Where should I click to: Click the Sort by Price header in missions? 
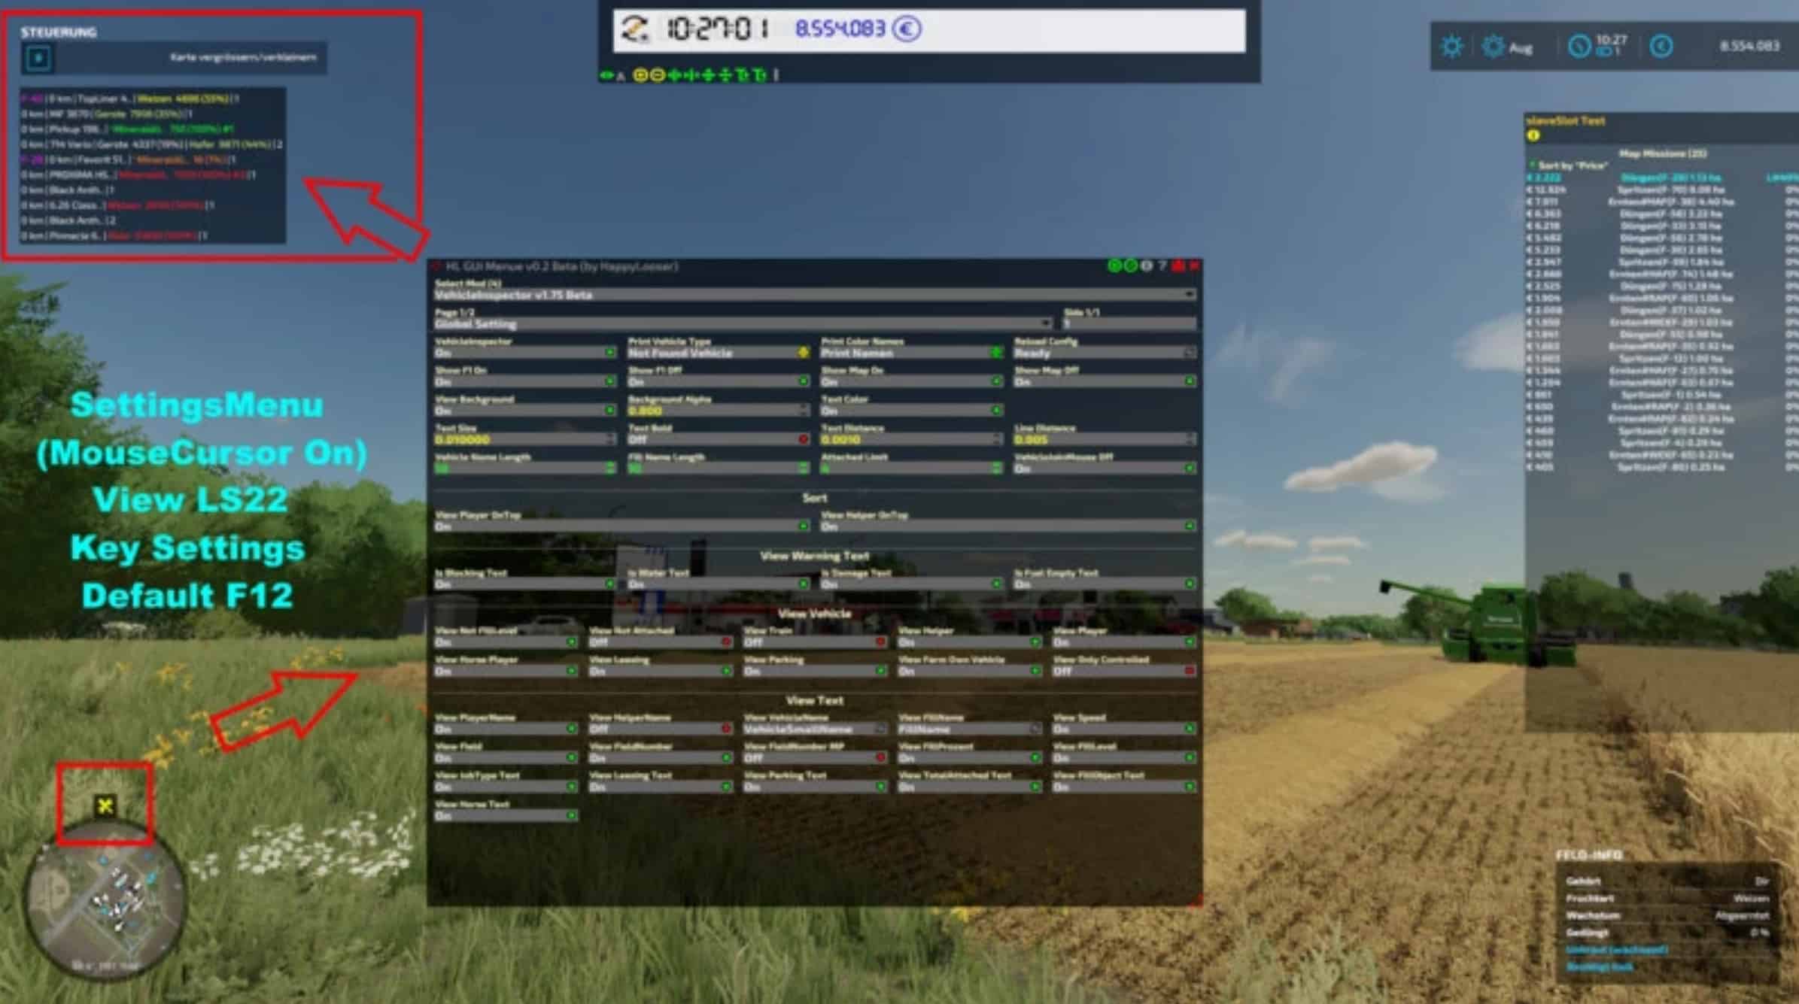click(1571, 165)
